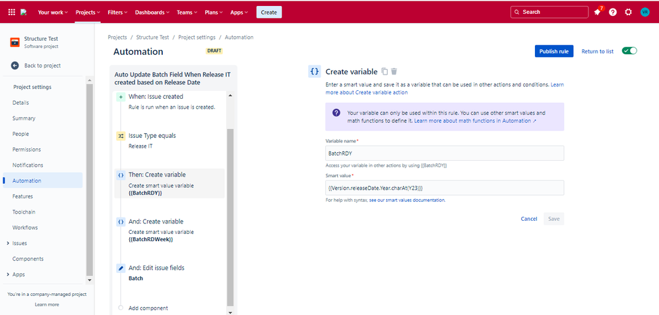
Task: Open the Apps dropdown in top bar
Action: click(239, 12)
